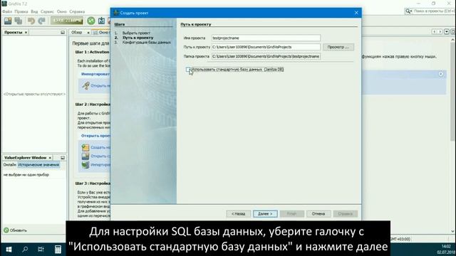Click the copy-like toolbar icon
456x256 pixels.
[19, 21]
